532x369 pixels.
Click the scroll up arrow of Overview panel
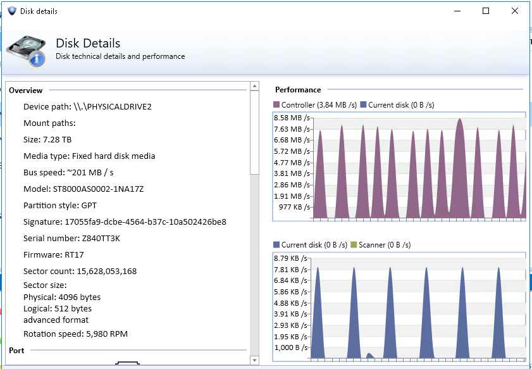click(x=254, y=86)
